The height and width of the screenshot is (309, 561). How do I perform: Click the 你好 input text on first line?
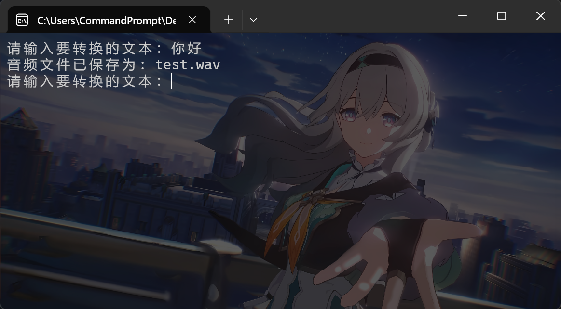(x=186, y=48)
